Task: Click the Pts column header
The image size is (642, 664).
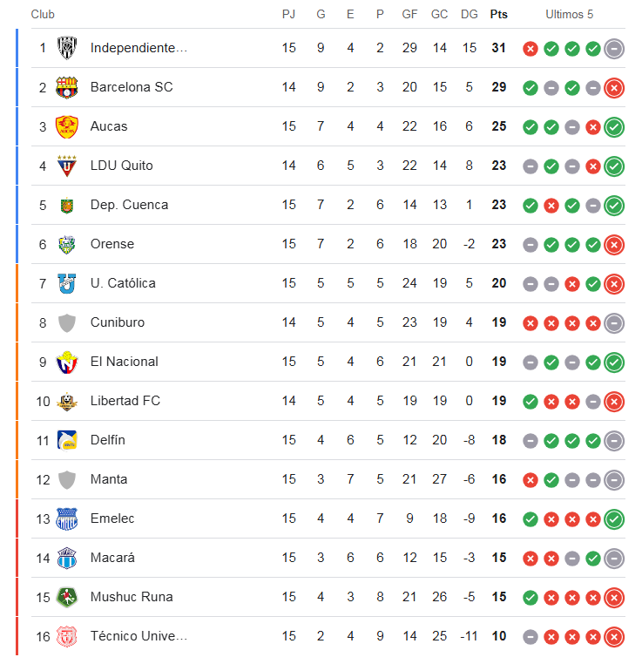Action: tap(499, 15)
